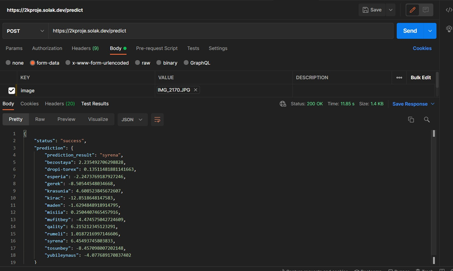This screenshot has height=271, width=453.
Task: Open the Settings tab
Action: [218, 48]
